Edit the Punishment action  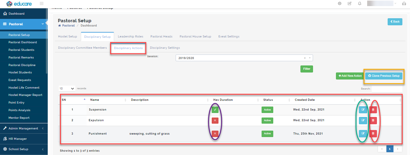363,133
